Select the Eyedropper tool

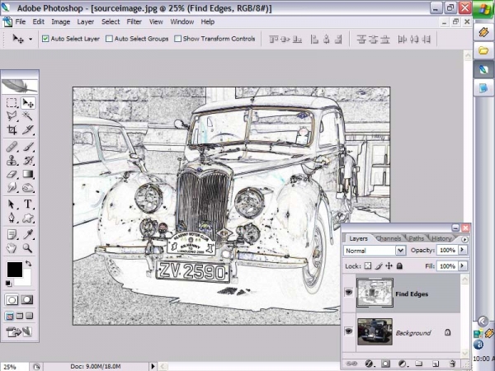[x=28, y=234]
